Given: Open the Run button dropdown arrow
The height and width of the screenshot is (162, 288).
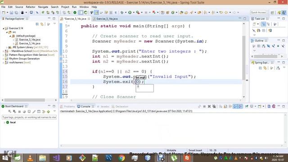Looking at the screenshot, I should coord(134,13).
